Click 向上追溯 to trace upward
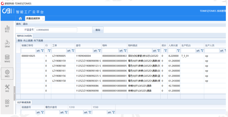The width and height of the screenshot is (228, 117). pyautogui.click(x=28, y=41)
